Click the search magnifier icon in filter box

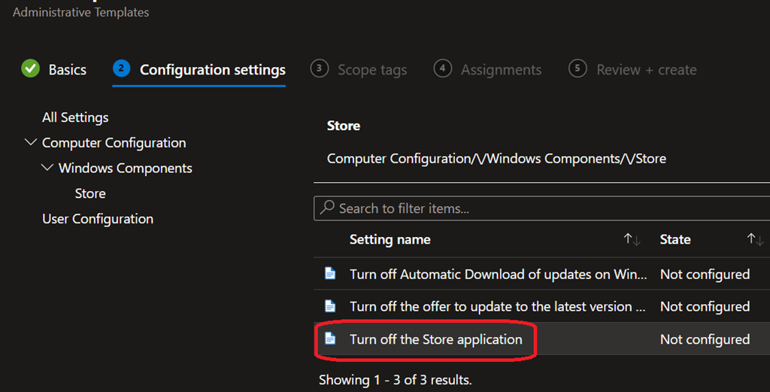point(327,208)
